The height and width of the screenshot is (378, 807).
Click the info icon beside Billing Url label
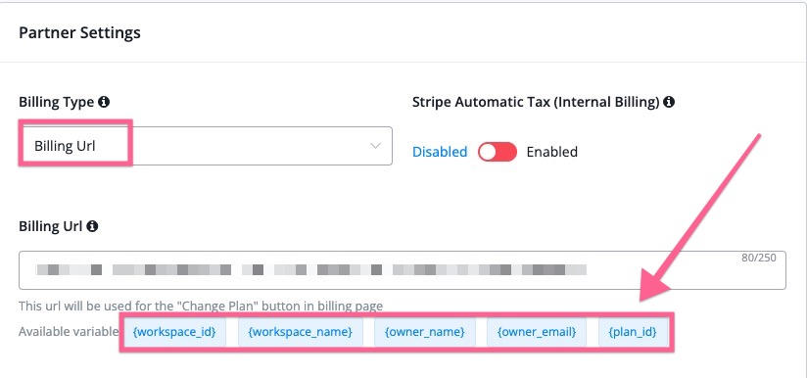(92, 226)
